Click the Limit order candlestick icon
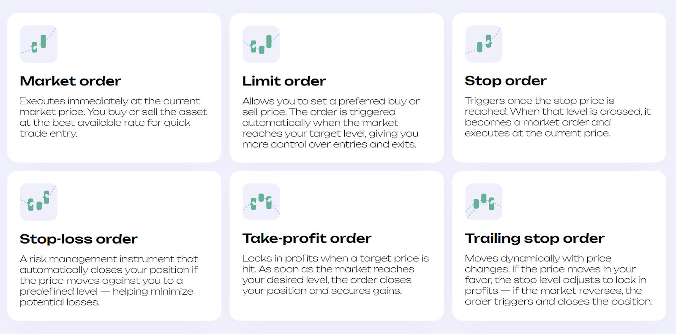Image resolution: width=676 pixels, height=334 pixels. coord(261,44)
